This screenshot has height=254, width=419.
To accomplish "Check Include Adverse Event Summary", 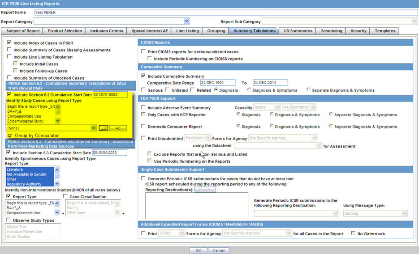I will [x=143, y=107].
